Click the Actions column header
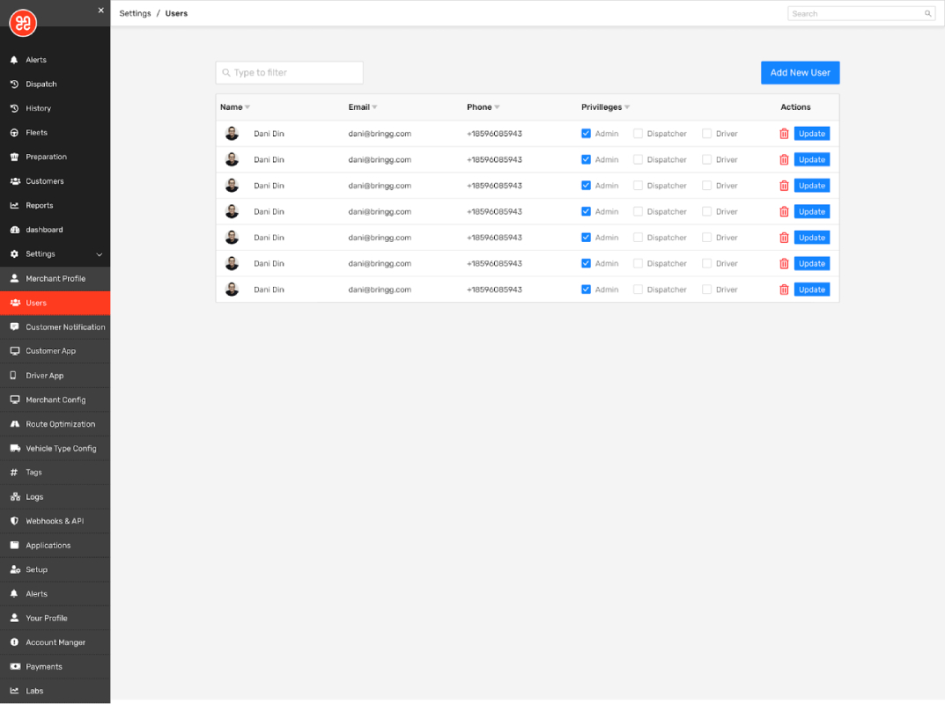945x704 pixels. pos(795,107)
